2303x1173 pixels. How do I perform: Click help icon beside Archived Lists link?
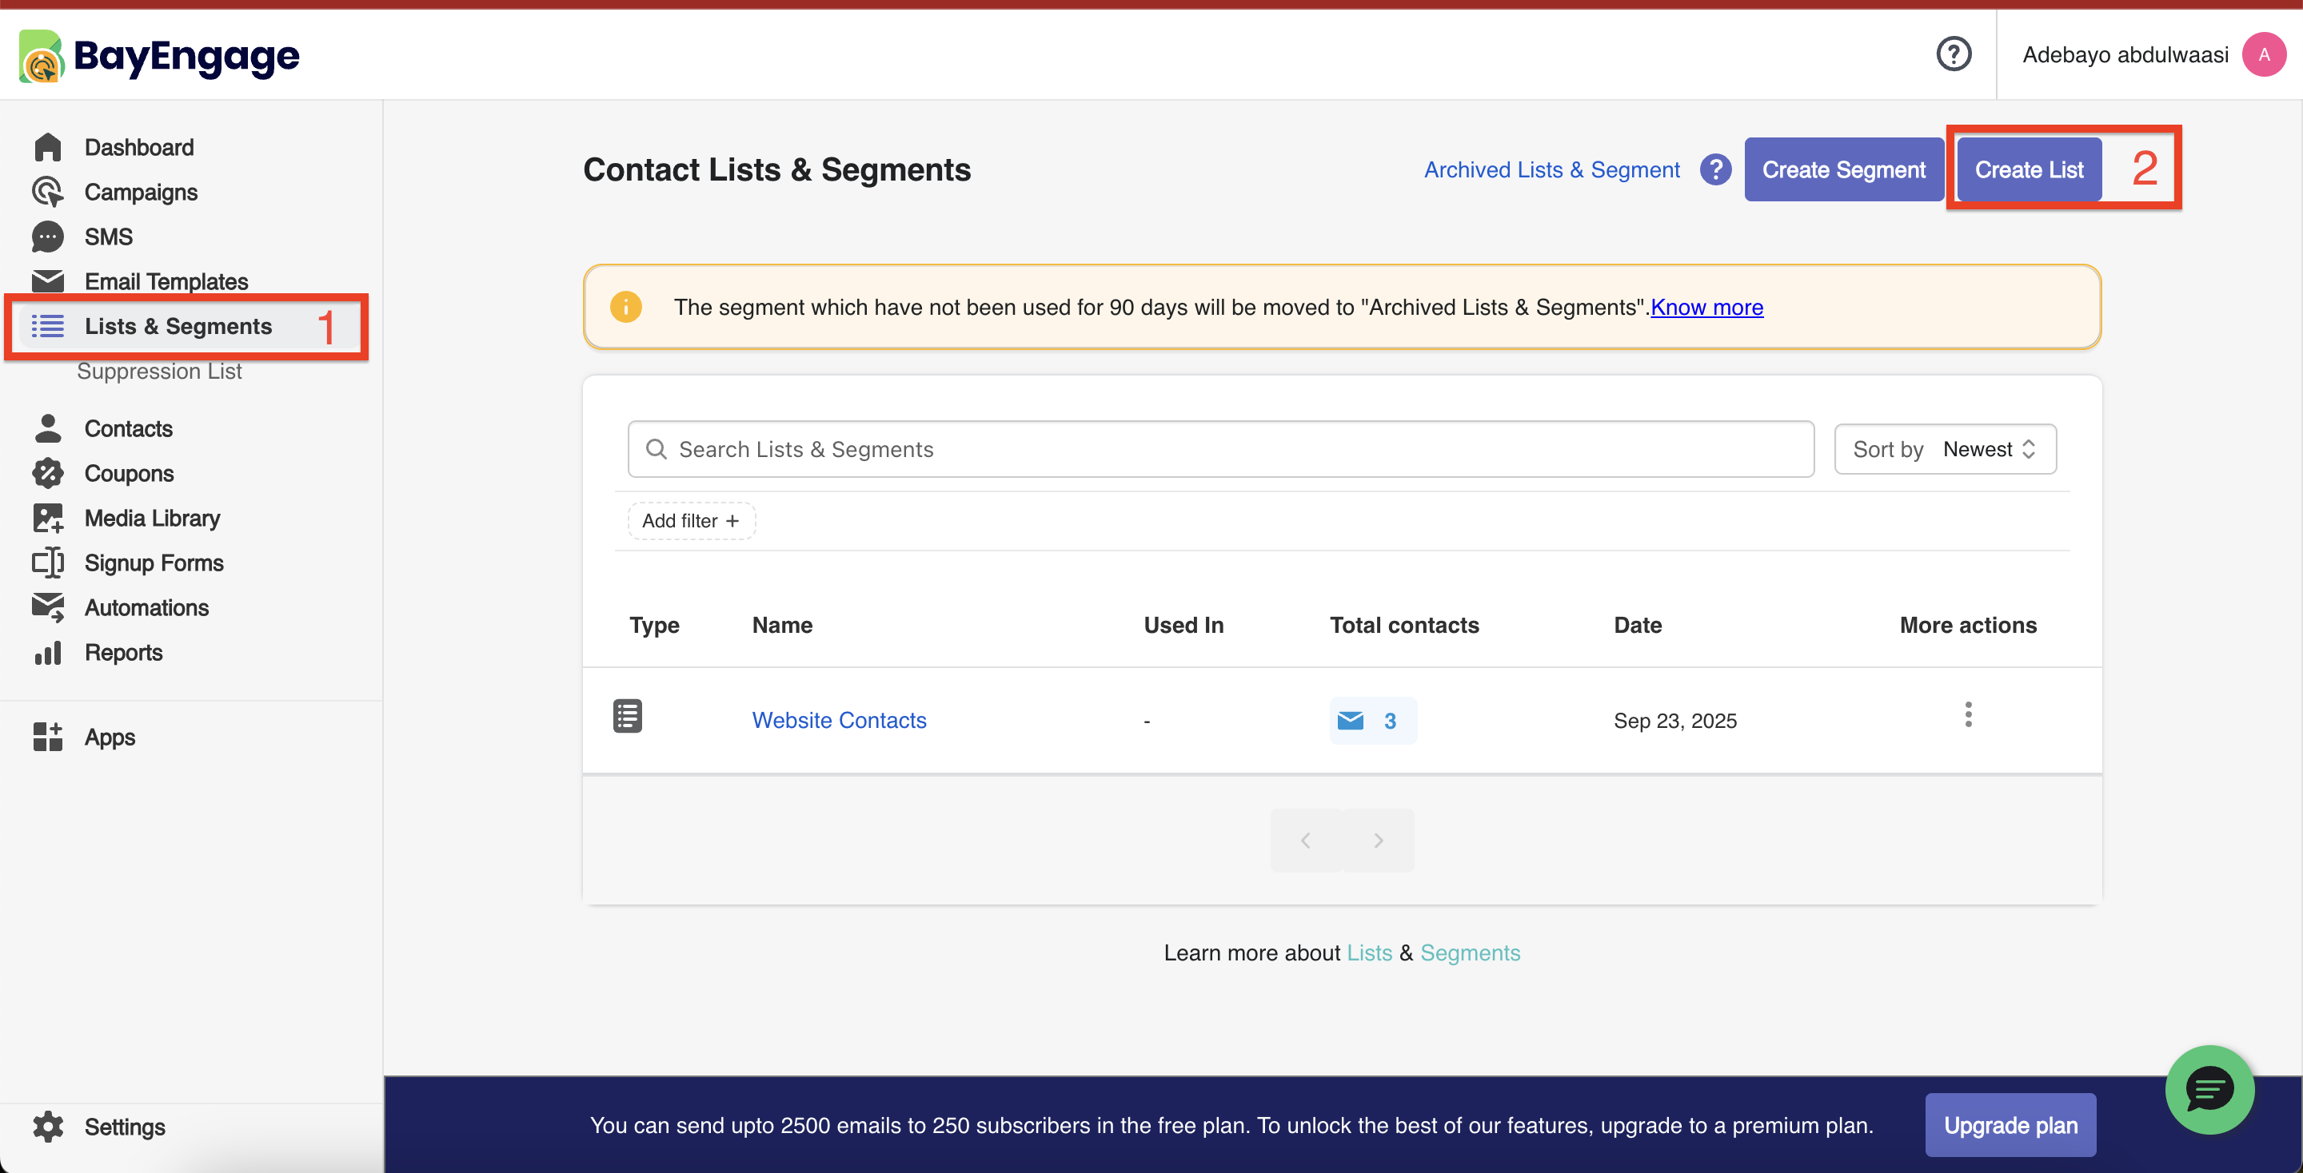[1715, 169]
